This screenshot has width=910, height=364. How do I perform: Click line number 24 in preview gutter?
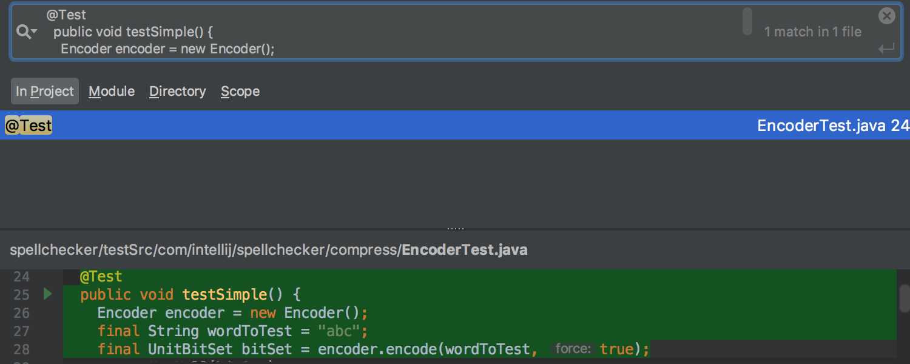tap(22, 277)
